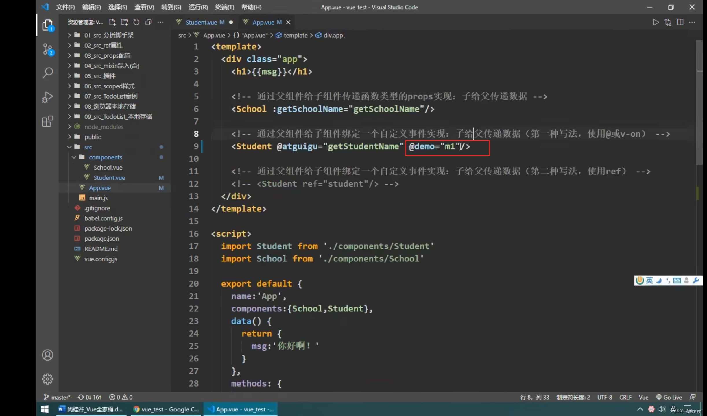Synchronize changes in status bar
This screenshot has width=707, height=416.
pyautogui.click(x=90, y=397)
